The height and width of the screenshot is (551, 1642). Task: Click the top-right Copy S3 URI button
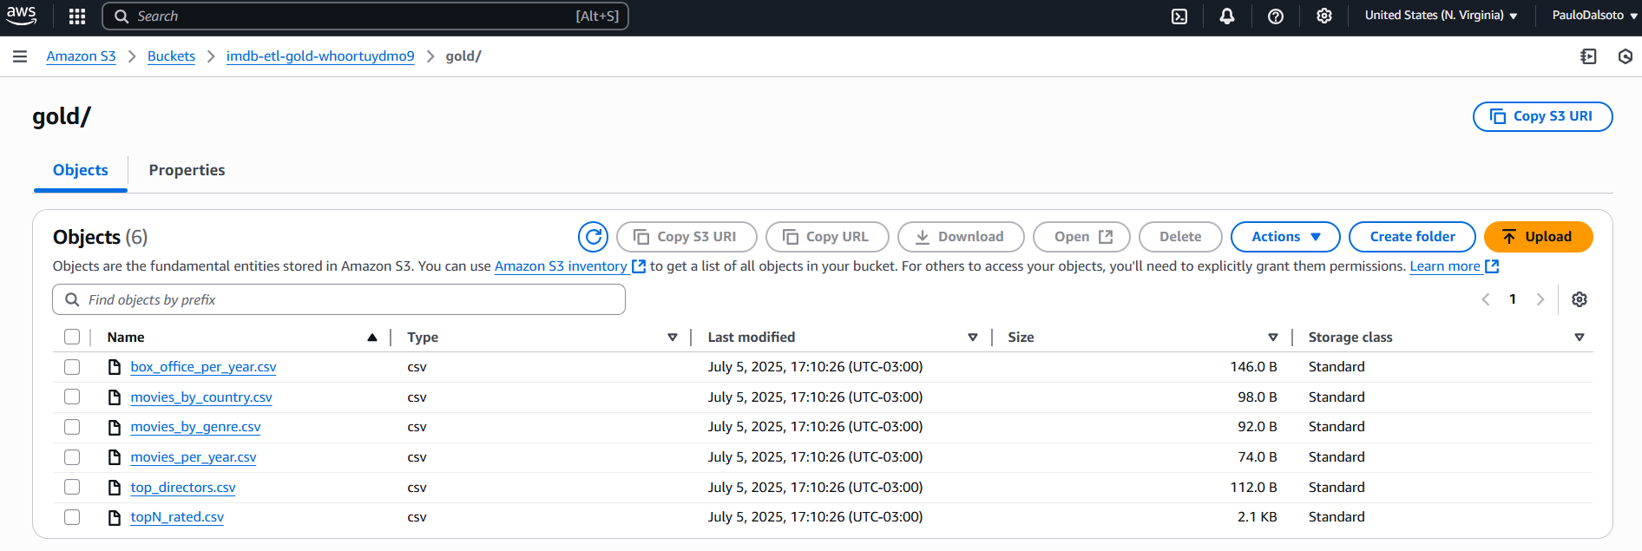pos(1542,116)
